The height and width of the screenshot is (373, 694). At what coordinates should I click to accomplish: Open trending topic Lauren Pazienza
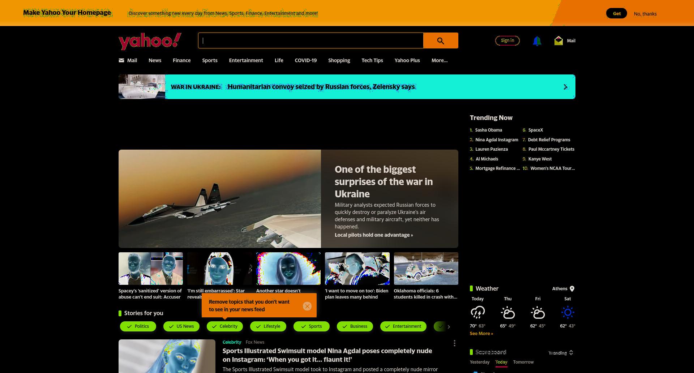coord(492,149)
